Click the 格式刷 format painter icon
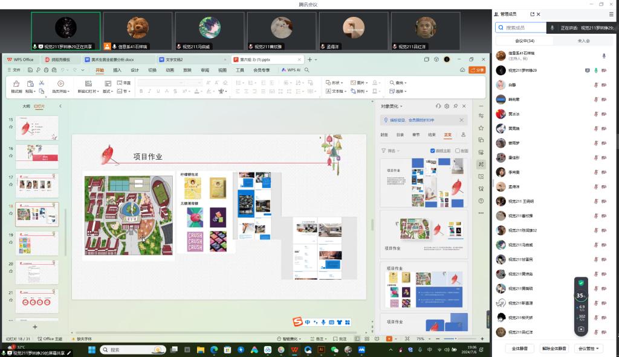619x357 pixels. pos(16,83)
